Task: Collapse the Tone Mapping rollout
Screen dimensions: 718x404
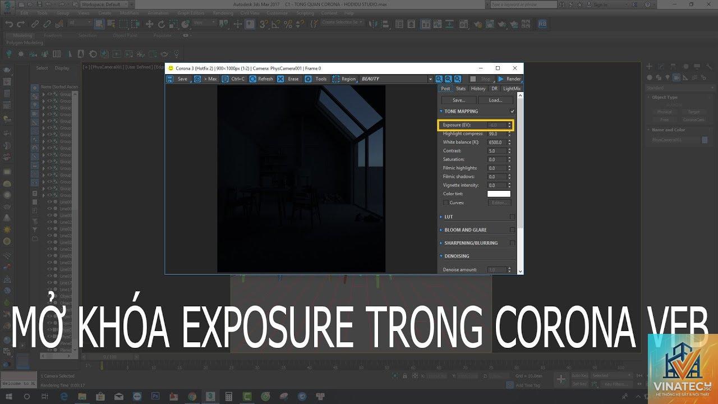Action: [x=441, y=111]
